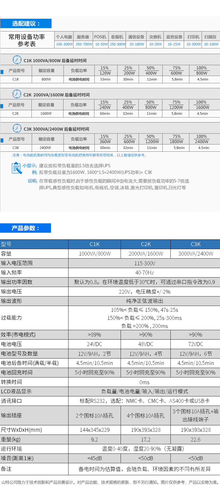Viewport: 220px width, 493px height.
Task: Click the clock icon beside C2K 2000VA/1600W heading
Action: [17, 94]
